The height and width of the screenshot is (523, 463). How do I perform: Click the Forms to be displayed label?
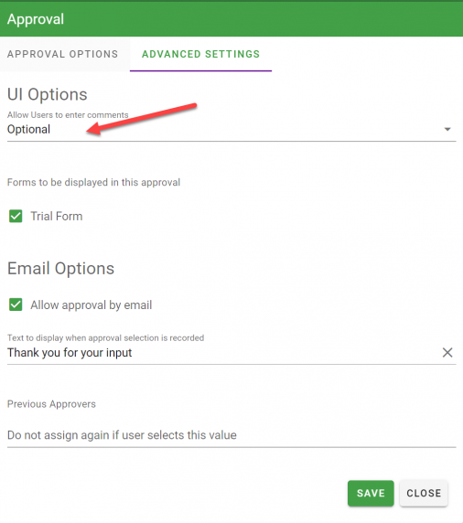[93, 183]
